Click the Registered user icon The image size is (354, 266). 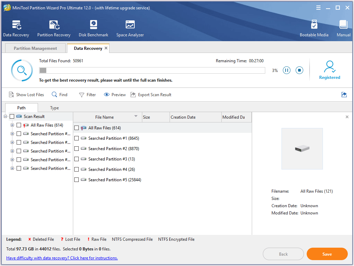(329, 66)
